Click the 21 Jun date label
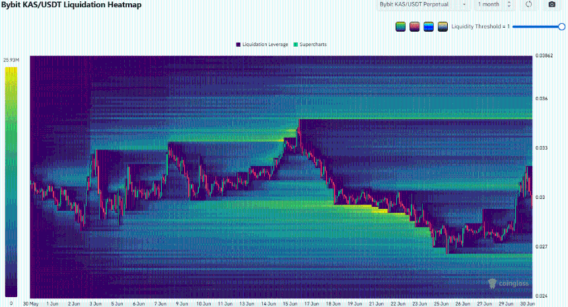 376,304
